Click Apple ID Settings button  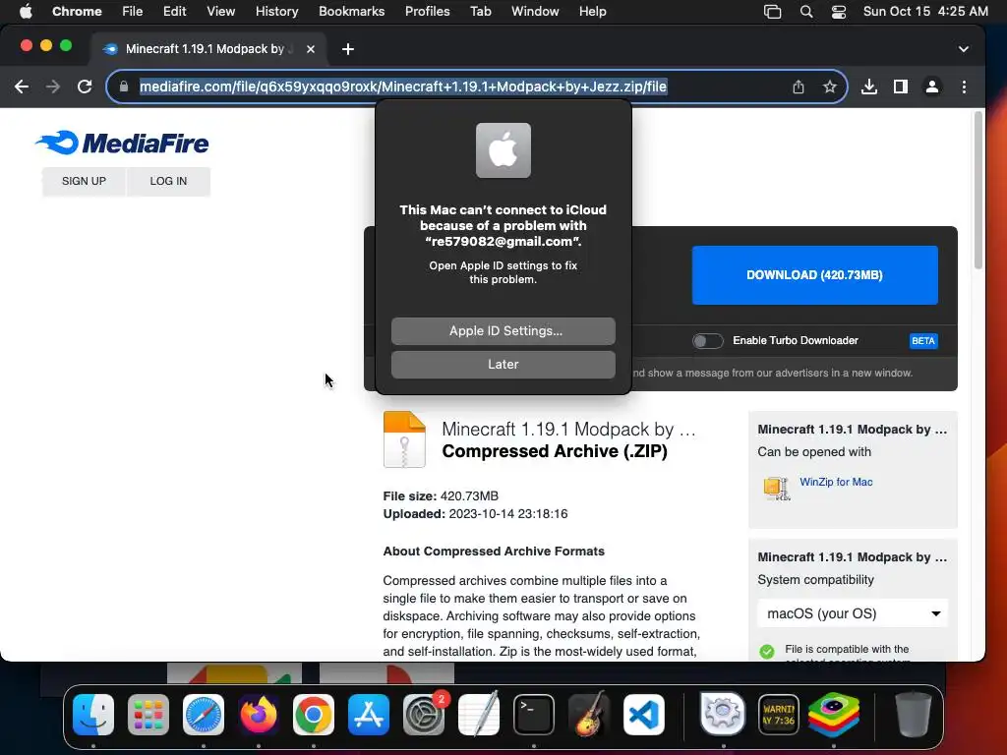click(503, 331)
